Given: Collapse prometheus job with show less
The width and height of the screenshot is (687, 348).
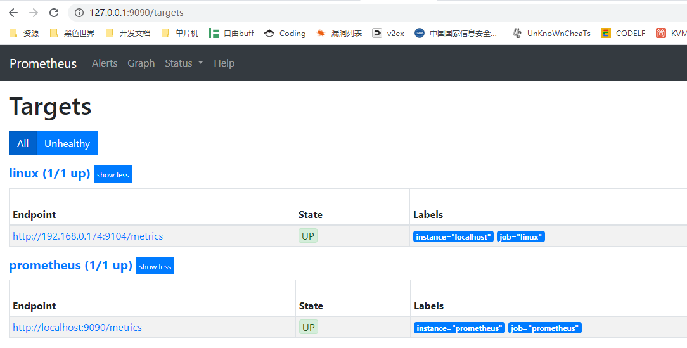Looking at the screenshot, I should click(155, 266).
